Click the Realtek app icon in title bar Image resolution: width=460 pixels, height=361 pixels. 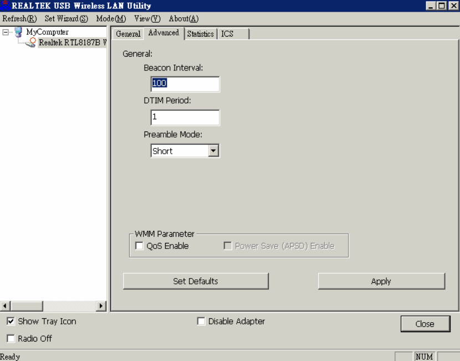[x=5, y=6]
